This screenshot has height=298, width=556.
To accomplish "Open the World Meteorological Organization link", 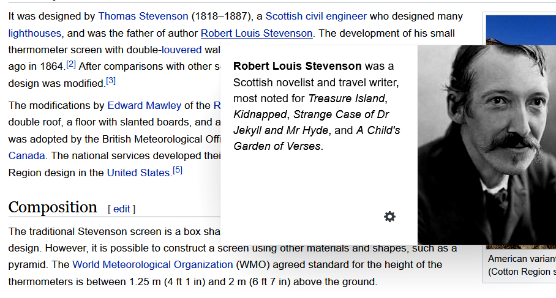I will [x=152, y=265].
